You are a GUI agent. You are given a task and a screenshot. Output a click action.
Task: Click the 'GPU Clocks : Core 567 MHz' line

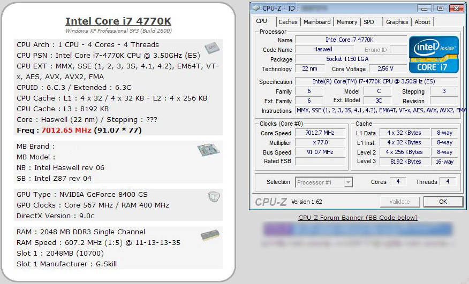pyautogui.click(x=93, y=205)
